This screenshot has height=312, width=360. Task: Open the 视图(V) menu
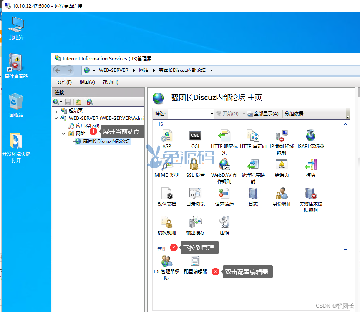pyautogui.click(x=87, y=82)
